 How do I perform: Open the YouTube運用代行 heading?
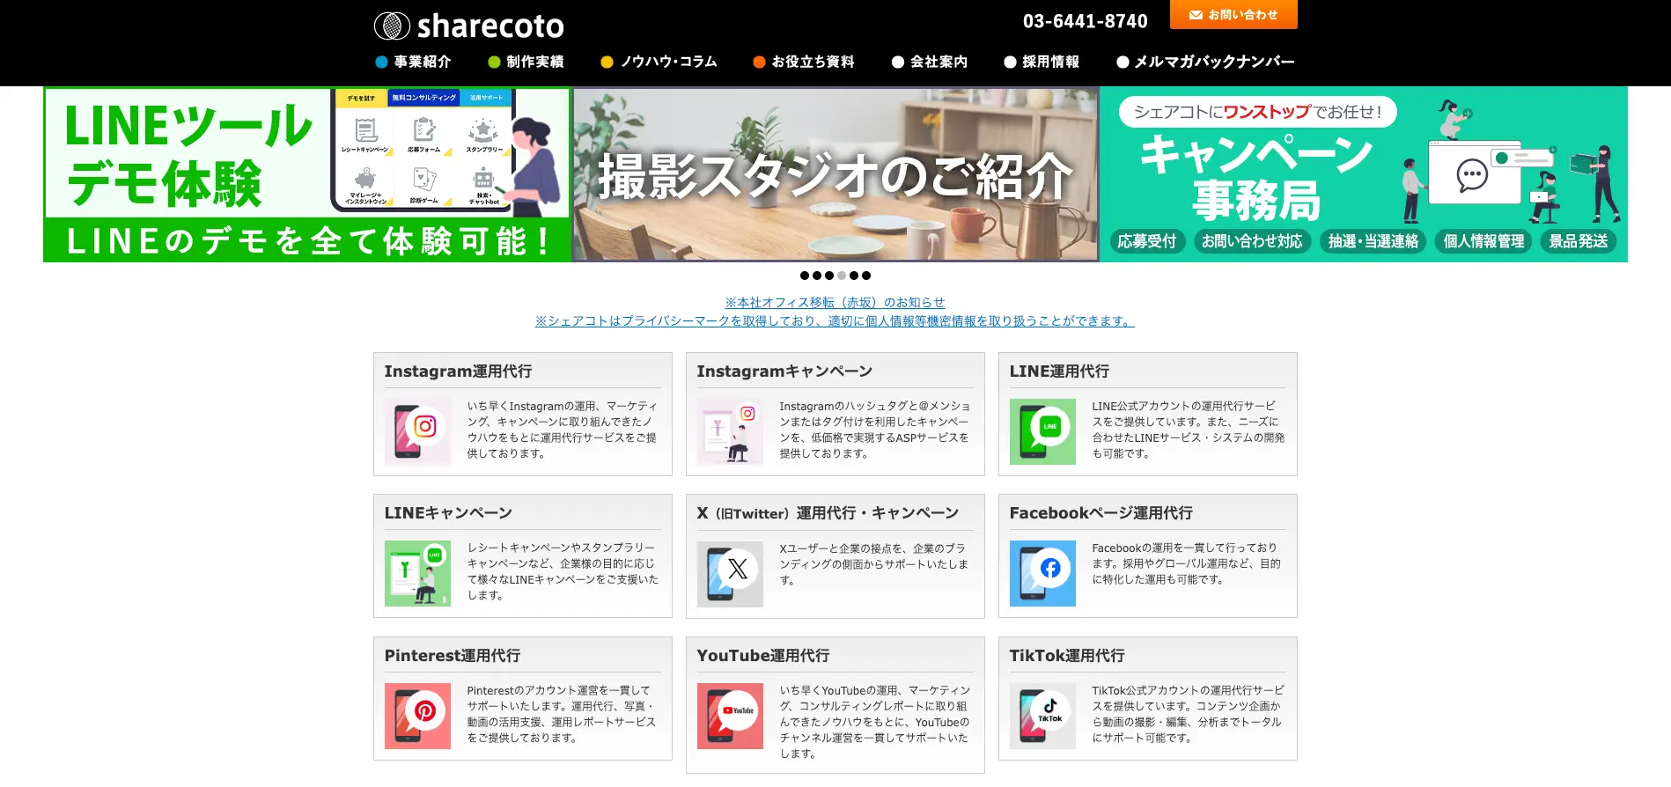(x=762, y=656)
